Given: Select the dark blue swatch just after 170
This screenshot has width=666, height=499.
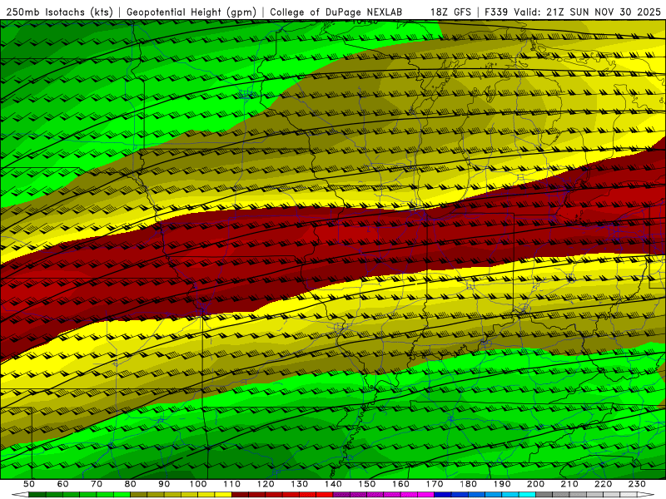Looking at the screenshot, I should (443, 494).
